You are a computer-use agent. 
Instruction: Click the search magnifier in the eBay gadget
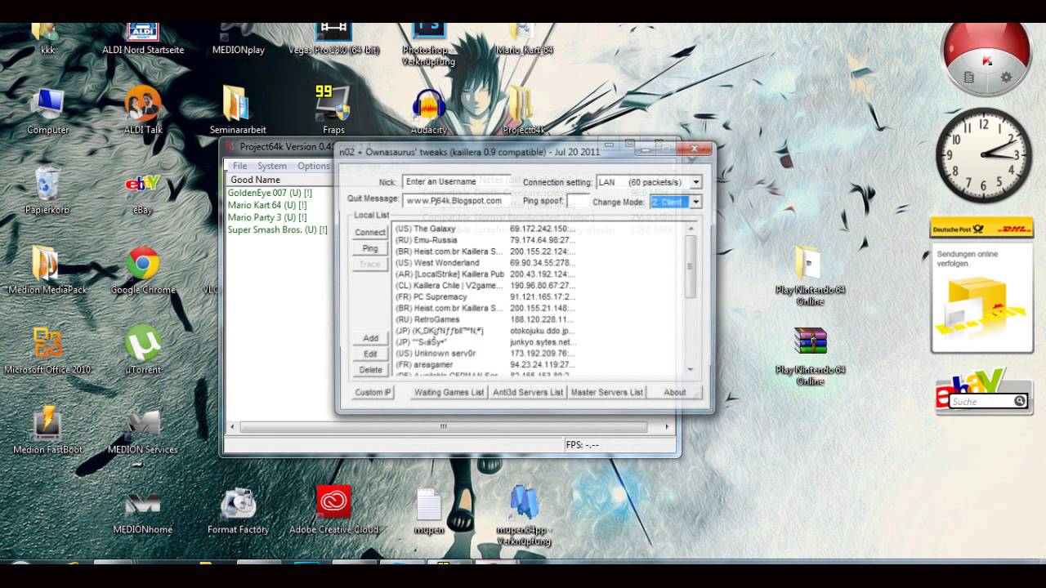[1020, 401]
